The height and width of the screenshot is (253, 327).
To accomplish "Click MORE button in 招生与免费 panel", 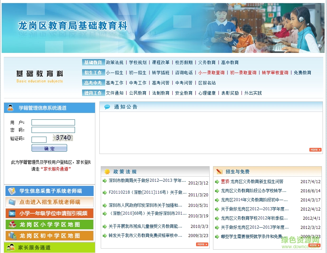I will click(x=314, y=245).
